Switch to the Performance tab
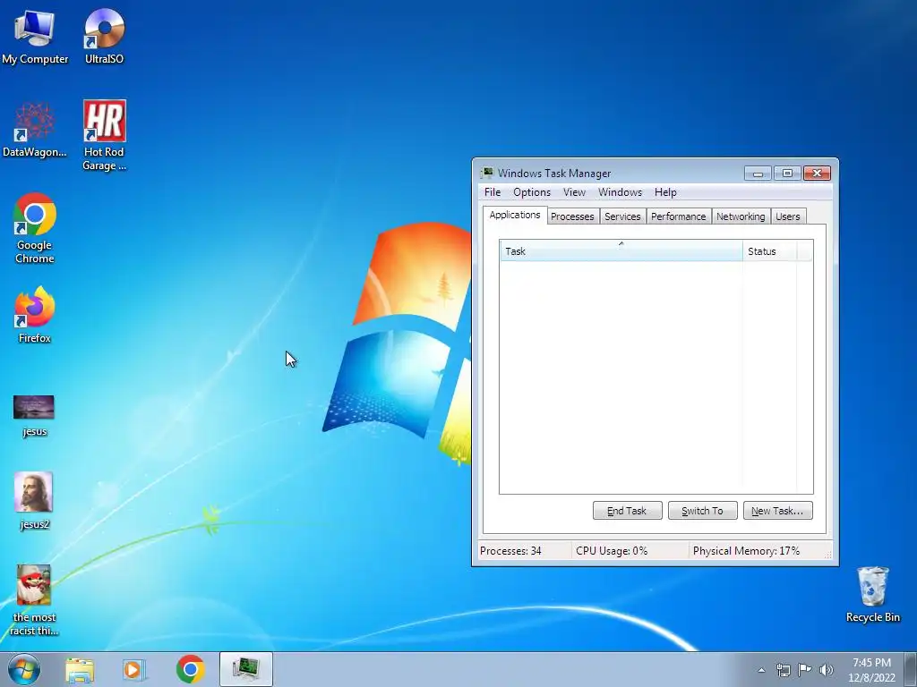The width and height of the screenshot is (917, 687). [679, 216]
